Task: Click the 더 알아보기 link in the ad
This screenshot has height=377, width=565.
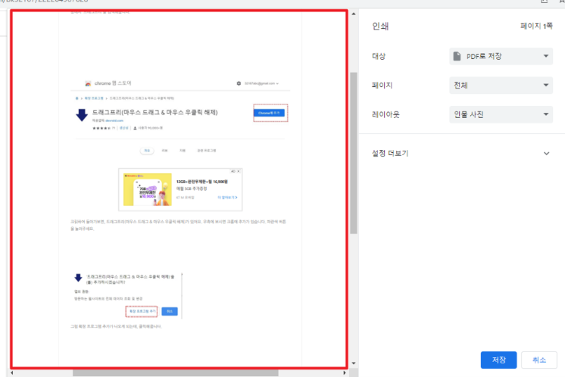Action: point(227,198)
